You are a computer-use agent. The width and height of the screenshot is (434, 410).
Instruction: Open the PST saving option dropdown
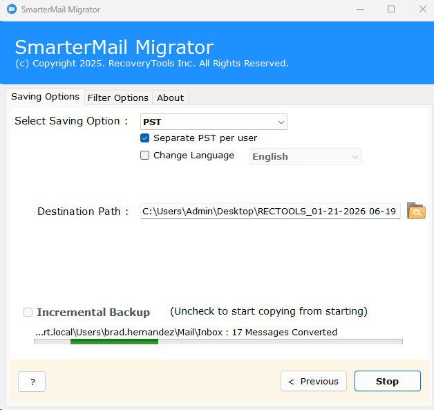pyautogui.click(x=214, y=122)
